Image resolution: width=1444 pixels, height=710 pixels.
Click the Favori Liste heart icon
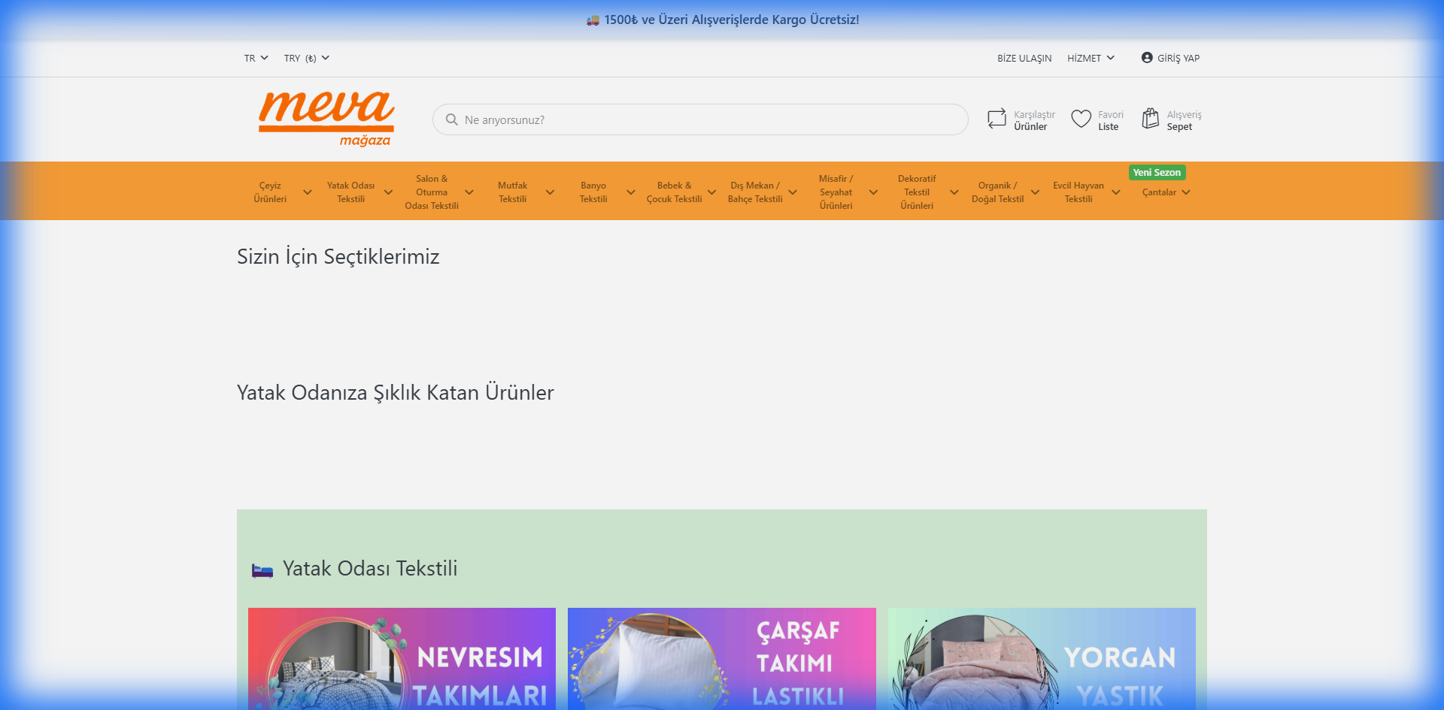click(x=1081, y=119)
